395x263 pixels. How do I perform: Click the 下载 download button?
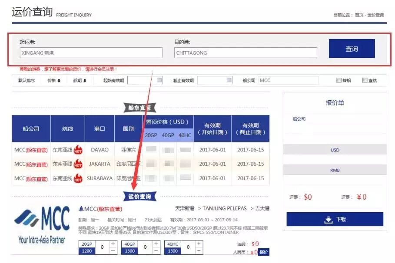click(x=335, y=219)
